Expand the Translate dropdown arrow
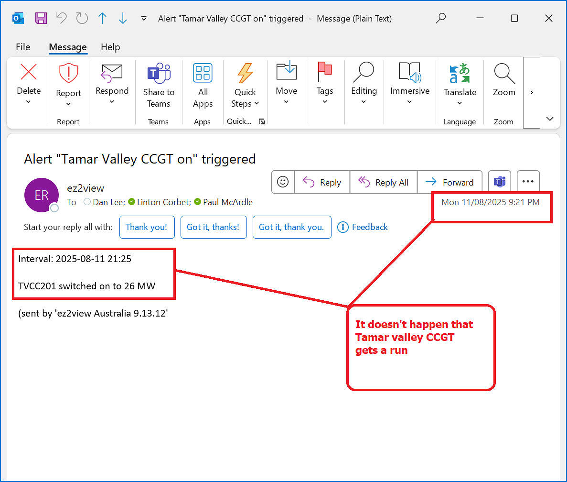 (x=459, y=103)
